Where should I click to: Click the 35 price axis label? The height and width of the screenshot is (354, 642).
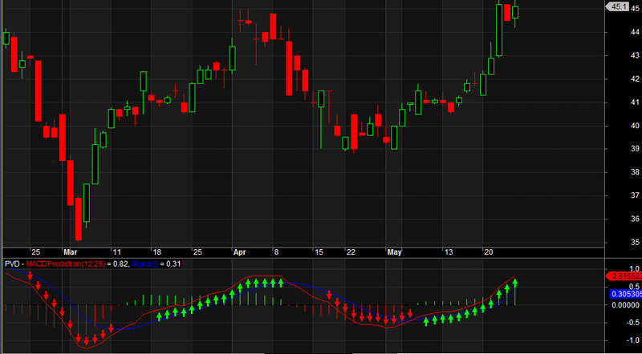click(635, 243)
